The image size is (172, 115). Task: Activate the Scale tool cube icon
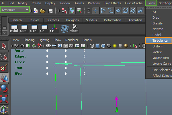(x=4, y=99)
